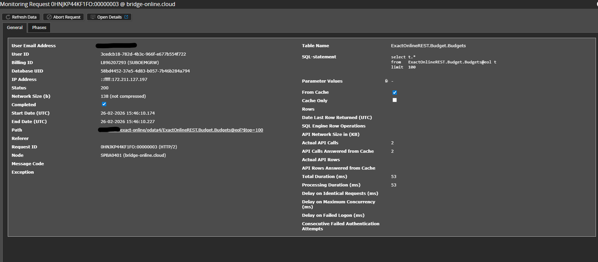Open the Phases tab
Image resolution: width=598 pixels, height=262 pixels.
(39, 28)
